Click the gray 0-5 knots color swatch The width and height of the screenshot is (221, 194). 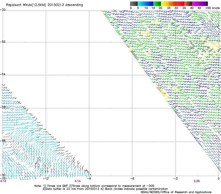134,4
